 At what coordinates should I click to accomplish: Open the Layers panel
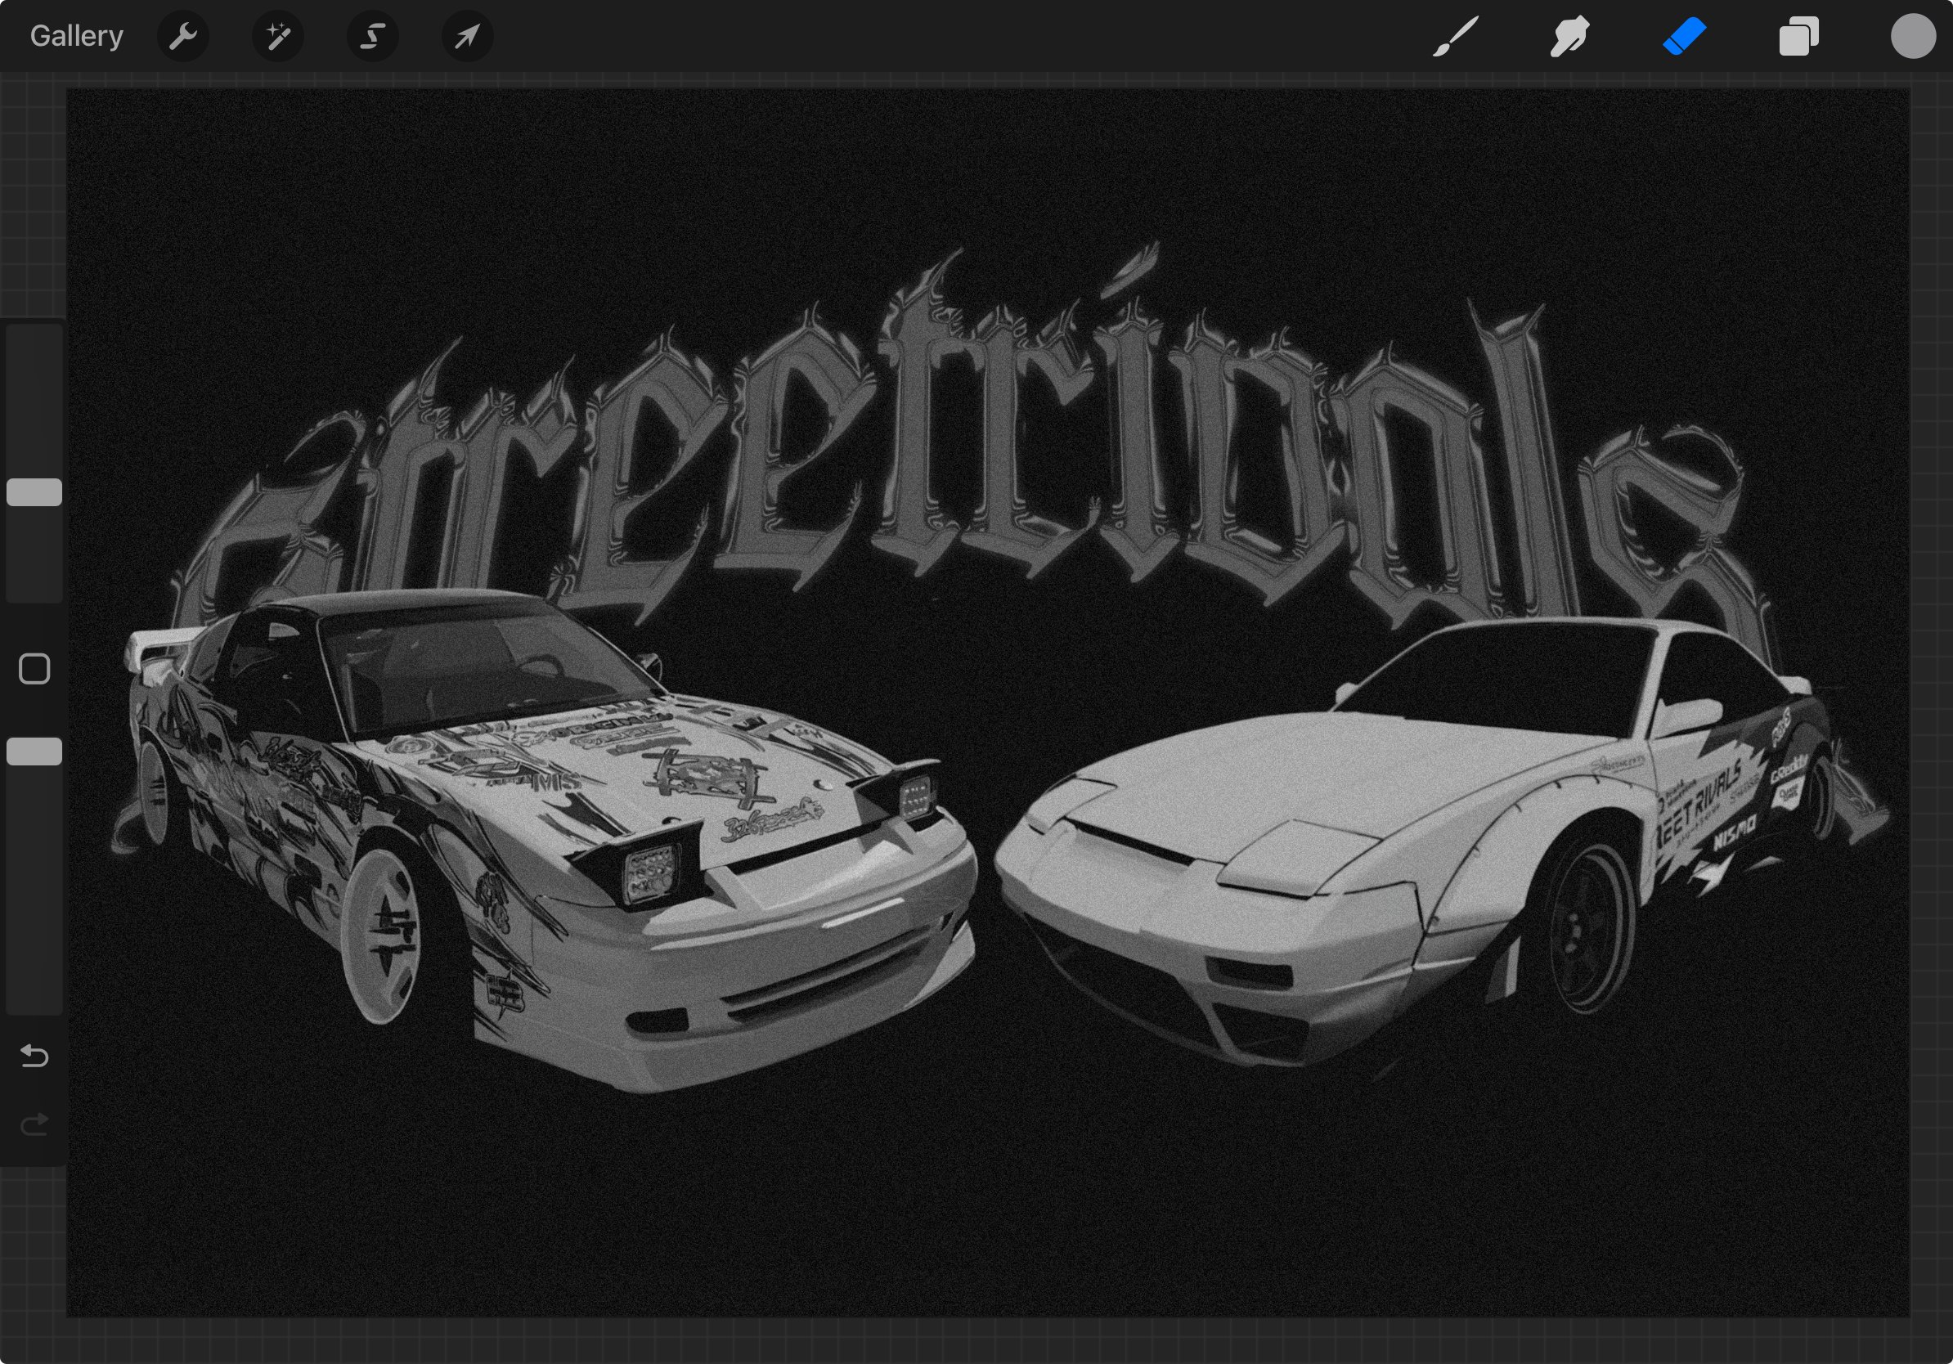click(x=1799, y=37)
